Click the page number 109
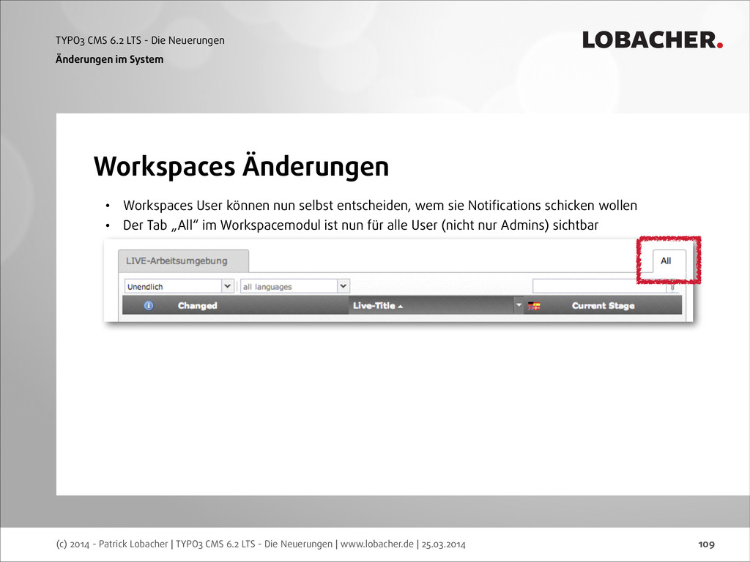The height and width of the screenshot is (562, 750). [707, 544]
